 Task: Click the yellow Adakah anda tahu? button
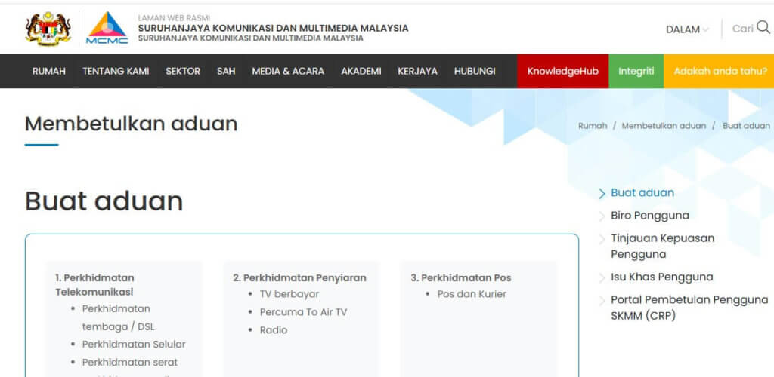[720, 72]
